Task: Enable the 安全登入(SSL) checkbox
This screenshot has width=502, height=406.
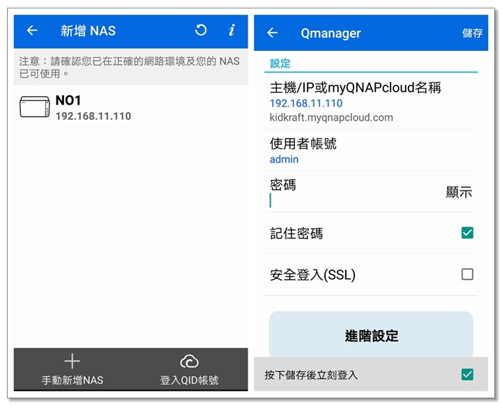Action: (x=467, y=274)
